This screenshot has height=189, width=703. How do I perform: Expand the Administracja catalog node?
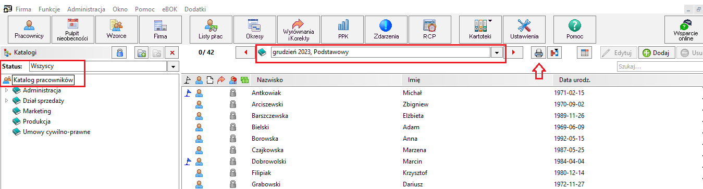tap(7, 90)
